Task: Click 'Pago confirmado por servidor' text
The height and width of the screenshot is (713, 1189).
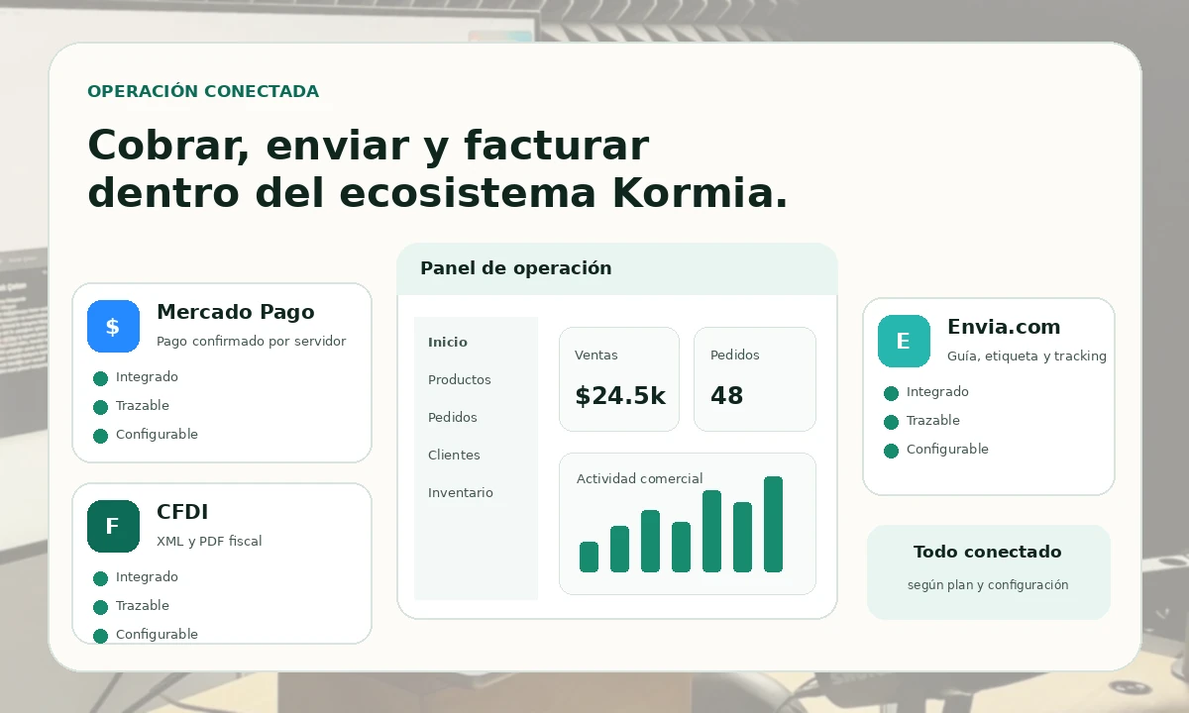Action: 252,342
